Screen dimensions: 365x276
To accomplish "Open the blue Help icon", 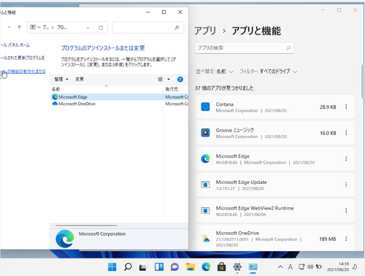I will point(180,80).
